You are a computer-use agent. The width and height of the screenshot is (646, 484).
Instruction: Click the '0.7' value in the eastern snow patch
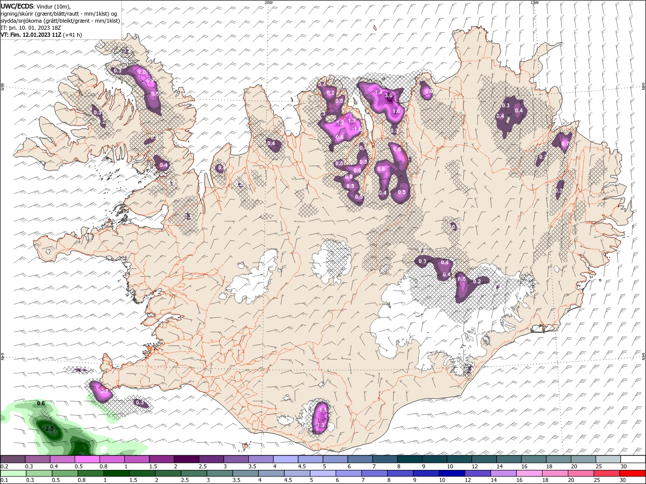point(565,144)
